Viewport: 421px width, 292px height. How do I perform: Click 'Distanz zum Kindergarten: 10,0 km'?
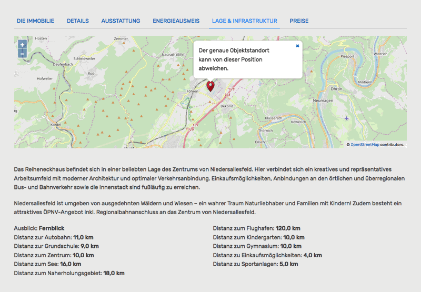(259, 237)
